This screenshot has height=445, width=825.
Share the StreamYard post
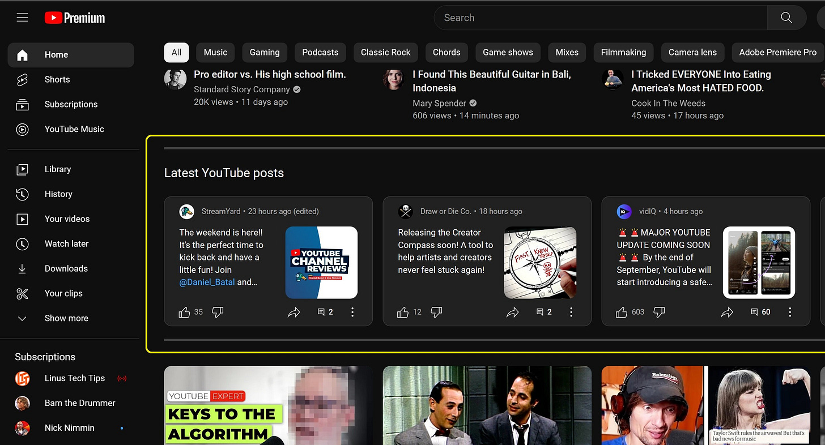294,312
